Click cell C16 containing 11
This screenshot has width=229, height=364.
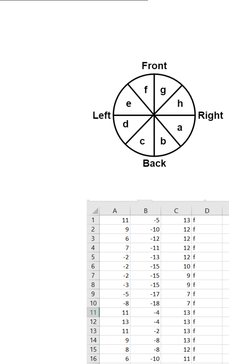pos(176,359)
